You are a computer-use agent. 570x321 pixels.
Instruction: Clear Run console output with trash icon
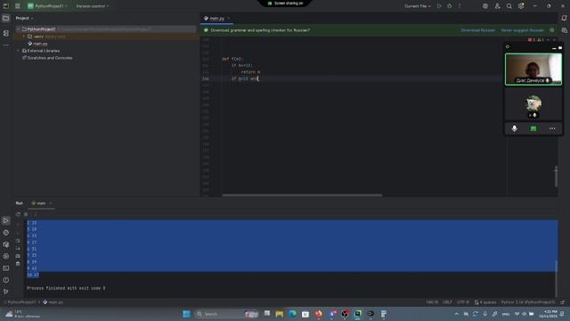(x=18, y=264)
